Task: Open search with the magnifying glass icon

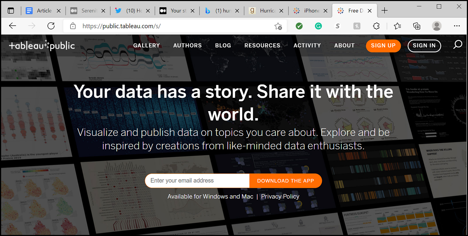Action: [x=458, y=44]
